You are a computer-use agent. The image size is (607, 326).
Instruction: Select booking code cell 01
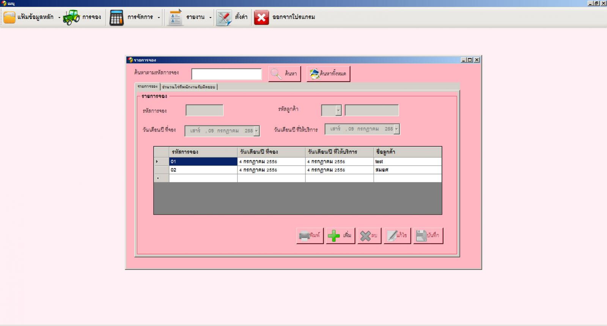point(203,161)
